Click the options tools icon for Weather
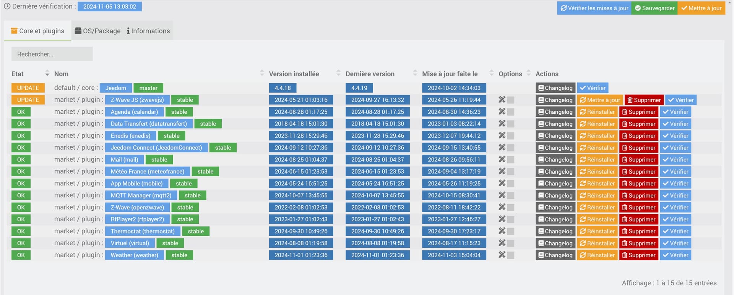734x295 pixels. coord(502,255)
